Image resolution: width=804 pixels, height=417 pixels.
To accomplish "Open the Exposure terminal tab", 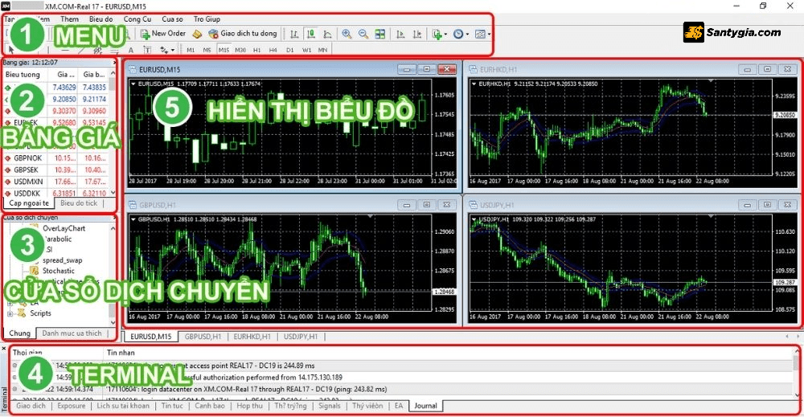I will [72, 406].
